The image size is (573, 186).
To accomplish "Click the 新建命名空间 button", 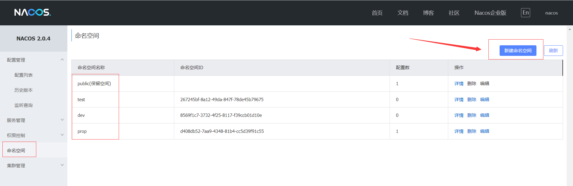I will coord(518,51).
